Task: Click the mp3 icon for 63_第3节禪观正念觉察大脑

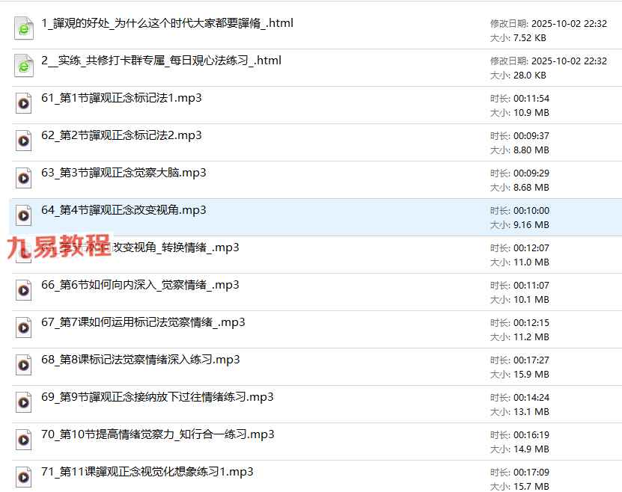Action: (x=24, y=179)
